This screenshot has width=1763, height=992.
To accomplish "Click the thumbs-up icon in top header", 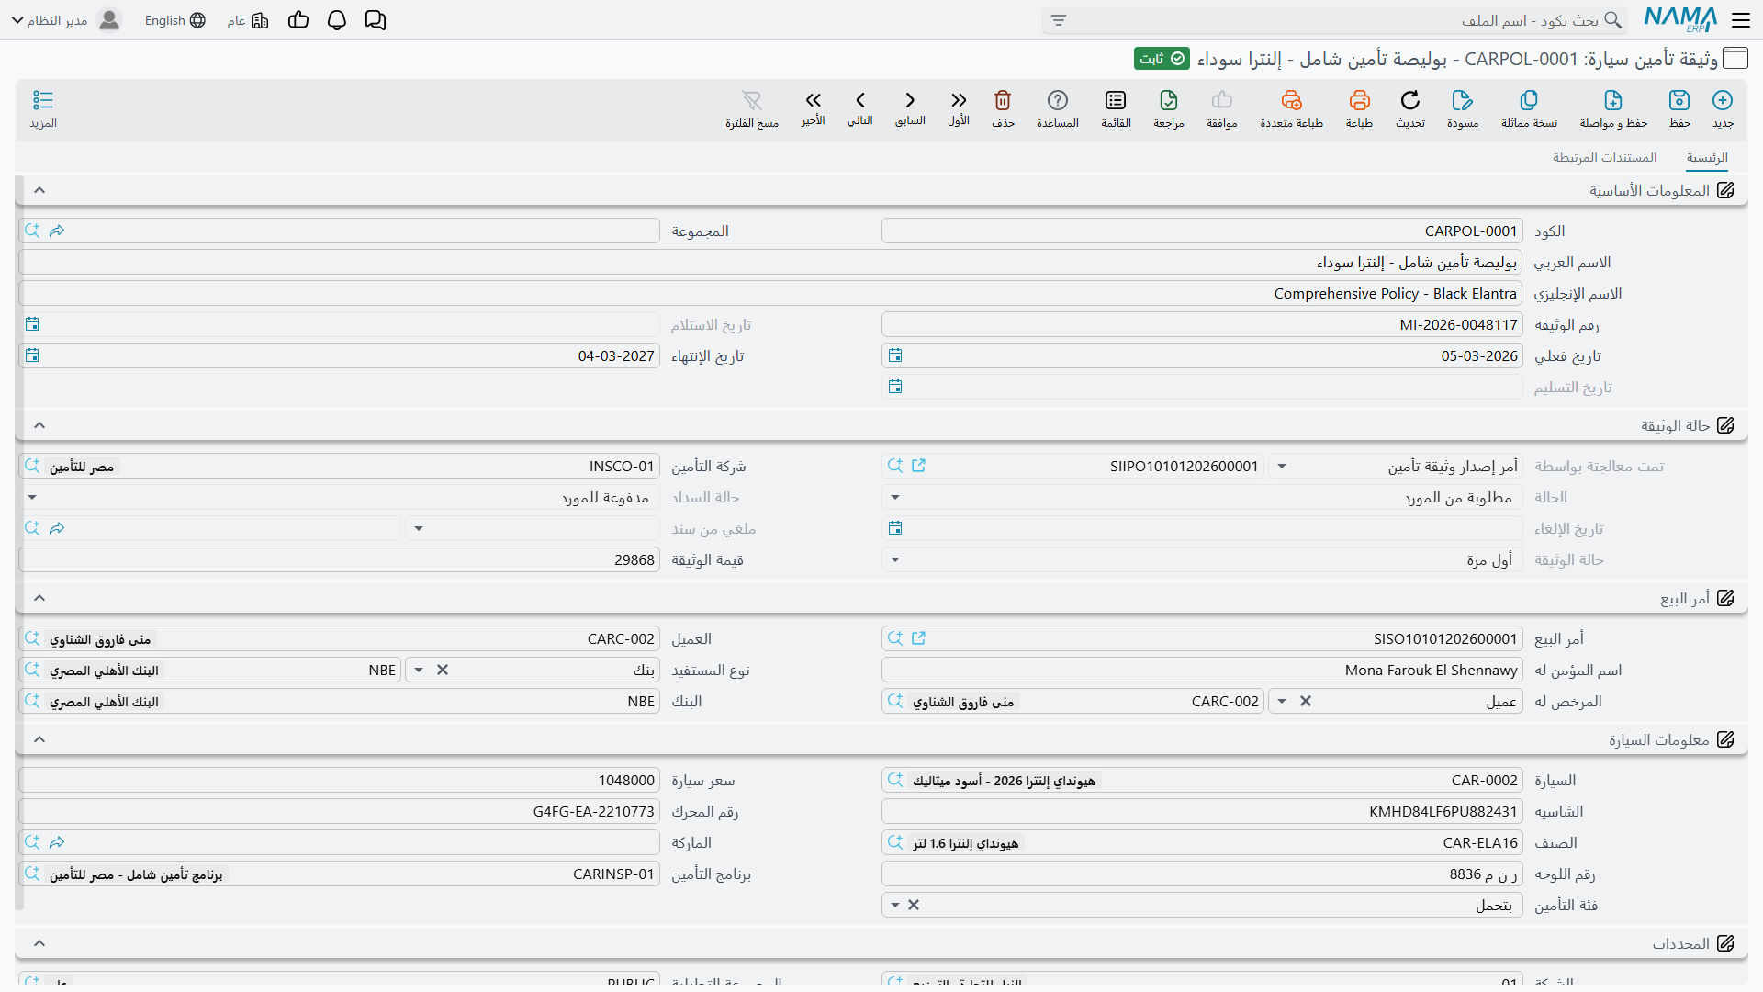I will (x=298, y=20).
